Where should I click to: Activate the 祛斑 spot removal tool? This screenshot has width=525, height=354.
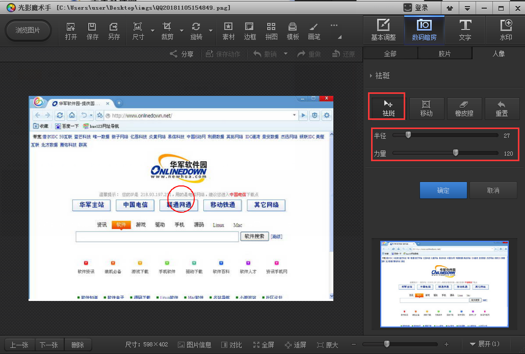(388, 108)
